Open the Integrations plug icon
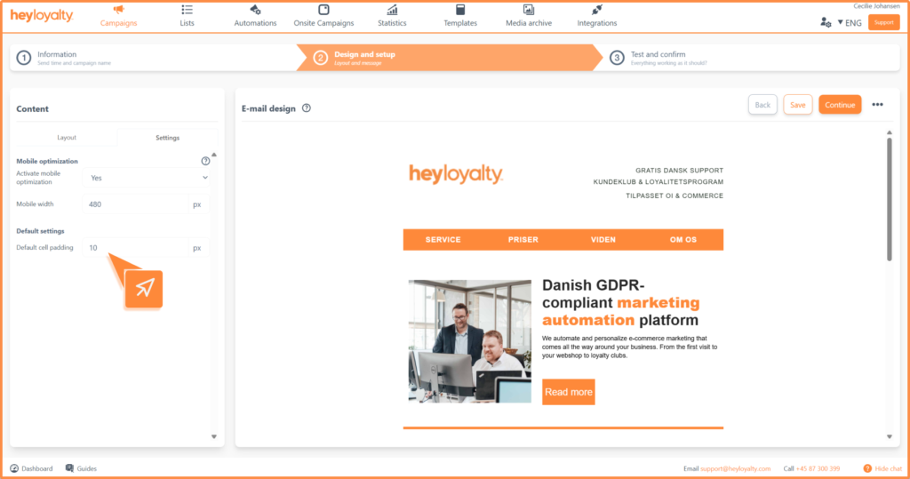Image resolution: width=910 pixels, height=479 pixels. 596,10
